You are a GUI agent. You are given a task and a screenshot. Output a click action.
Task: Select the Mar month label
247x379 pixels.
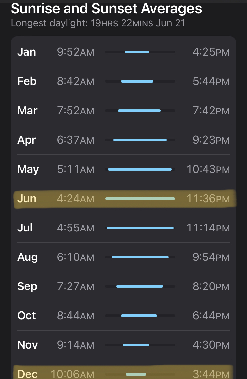[27, 111]
